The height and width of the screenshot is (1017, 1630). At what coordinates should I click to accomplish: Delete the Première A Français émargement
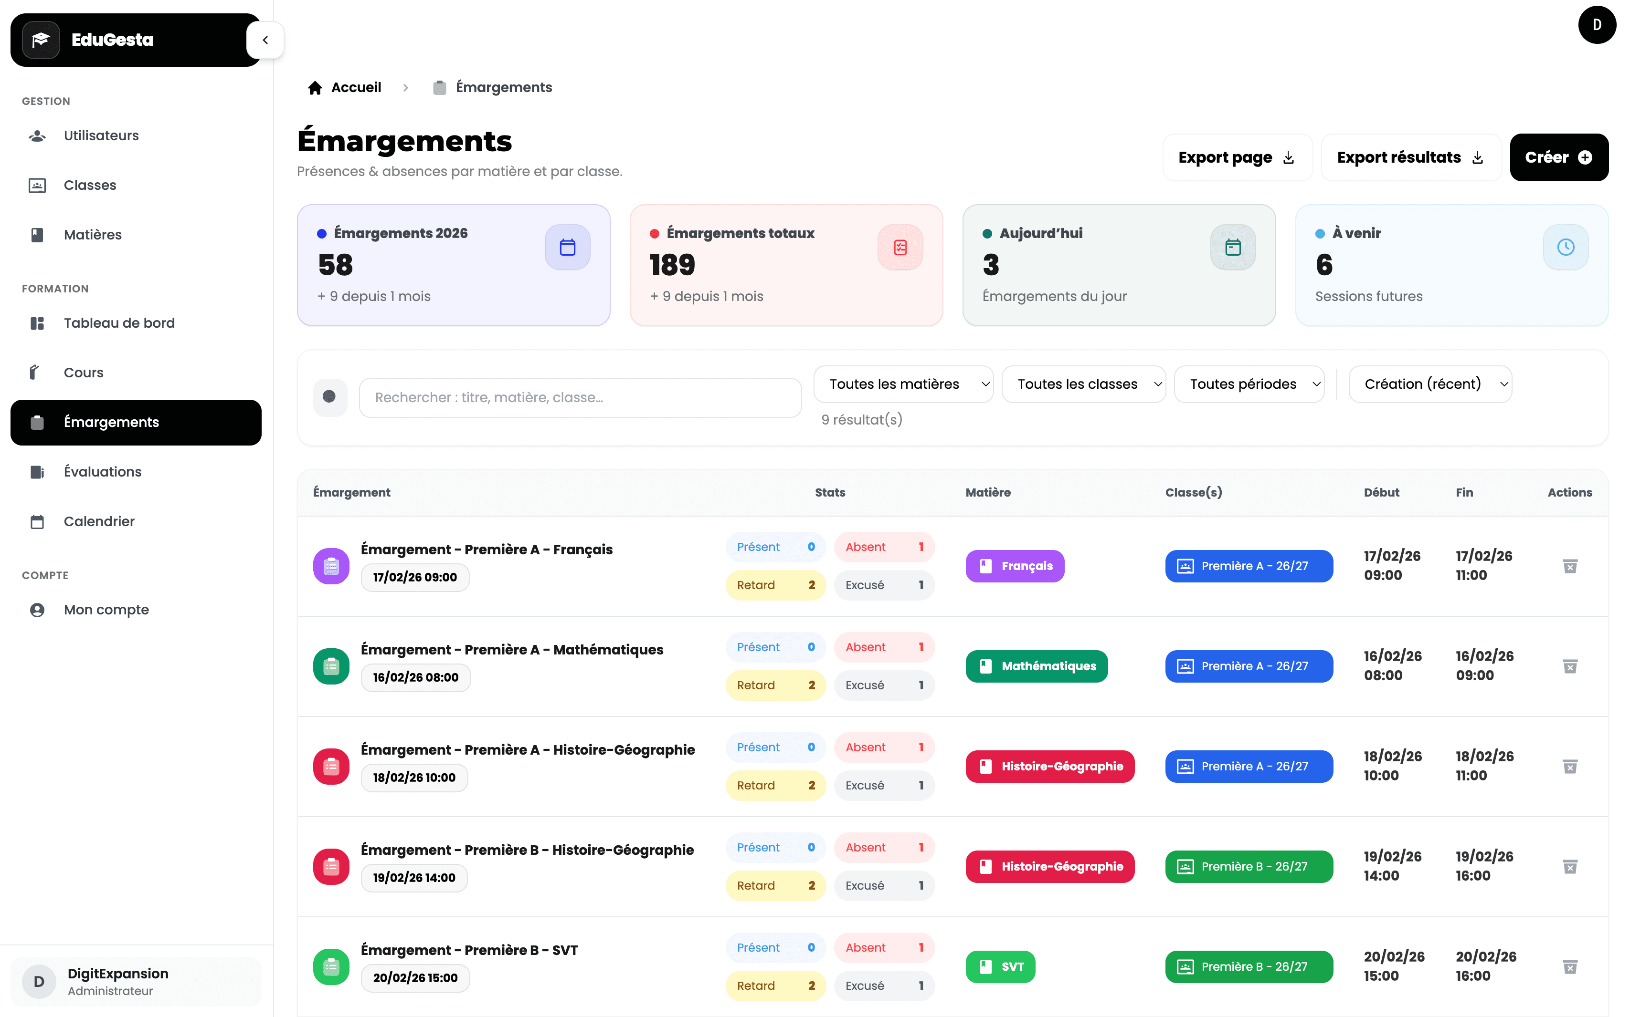click(1569, 566)
